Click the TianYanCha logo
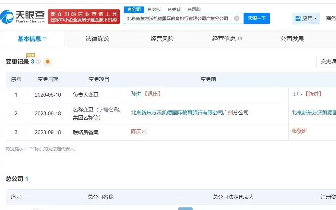The height and width of the screenshot is (210, 336). (22, 17)
